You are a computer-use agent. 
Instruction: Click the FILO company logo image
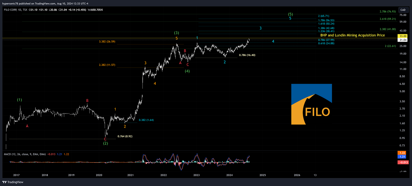[312, 104]
